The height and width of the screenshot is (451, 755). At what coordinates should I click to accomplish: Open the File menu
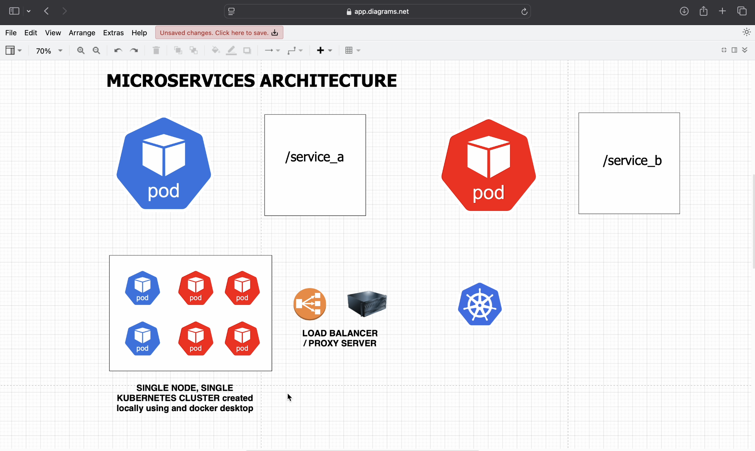coord(11,33)
